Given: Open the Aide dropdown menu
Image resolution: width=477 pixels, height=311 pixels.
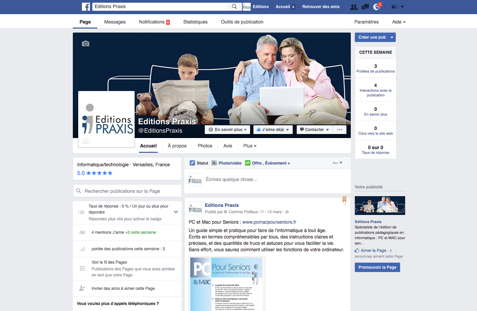Looking at the screenshot, I should point(399,22).
